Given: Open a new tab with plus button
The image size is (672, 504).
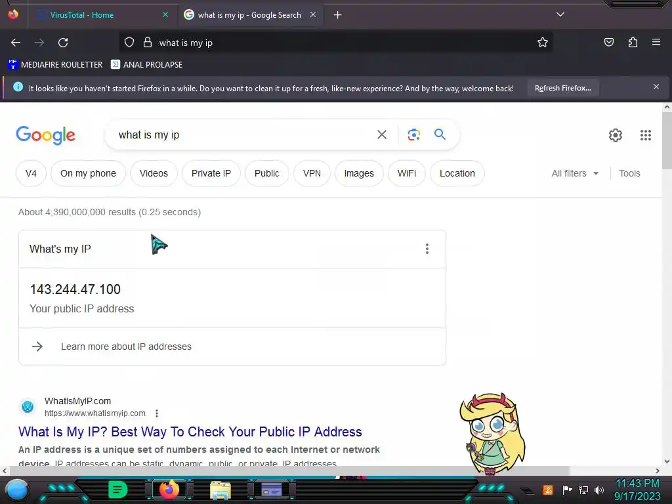Looking at the screenshot, I should [x=338, y=15].
